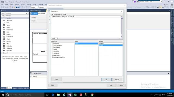
Task: Click the Task View taskbar icon
Action: tap(47, 95)
